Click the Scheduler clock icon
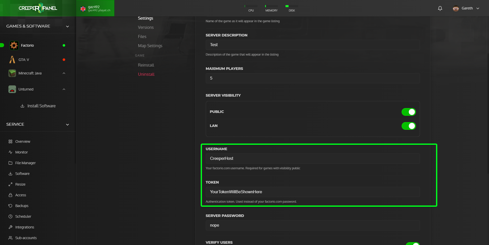 point(10,216)
